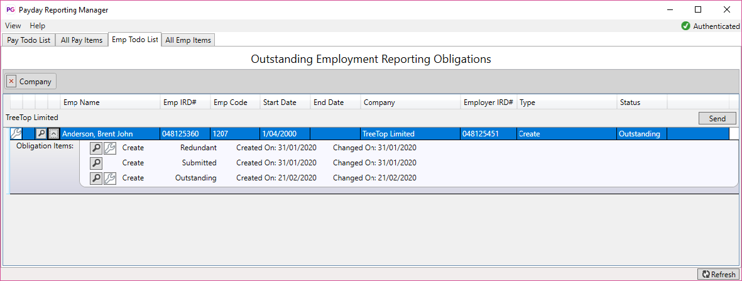The width and height of the screenshot is (742, 281).
Task: Select the Emp Todo List tab
Action: pos(135,40)
